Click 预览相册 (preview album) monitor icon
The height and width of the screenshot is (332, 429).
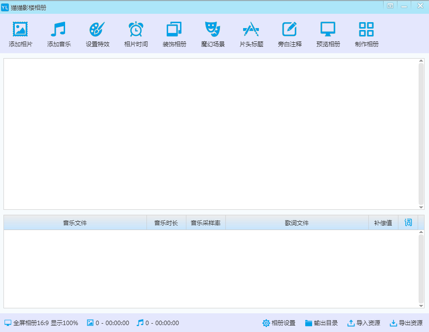point(328,29)
